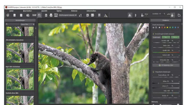Click the histogram icon in toolbar

[106, 15]
